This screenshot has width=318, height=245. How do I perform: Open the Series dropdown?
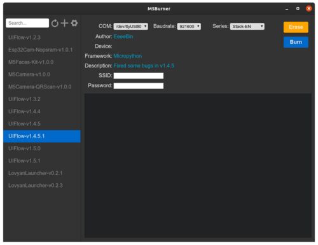pos(247,26)
